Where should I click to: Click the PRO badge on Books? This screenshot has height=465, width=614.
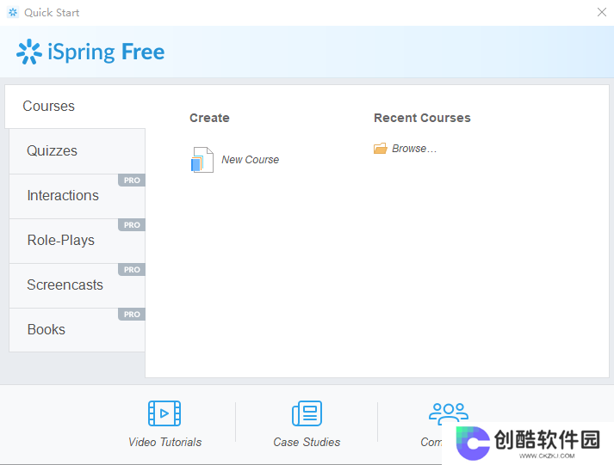(132, 314)
